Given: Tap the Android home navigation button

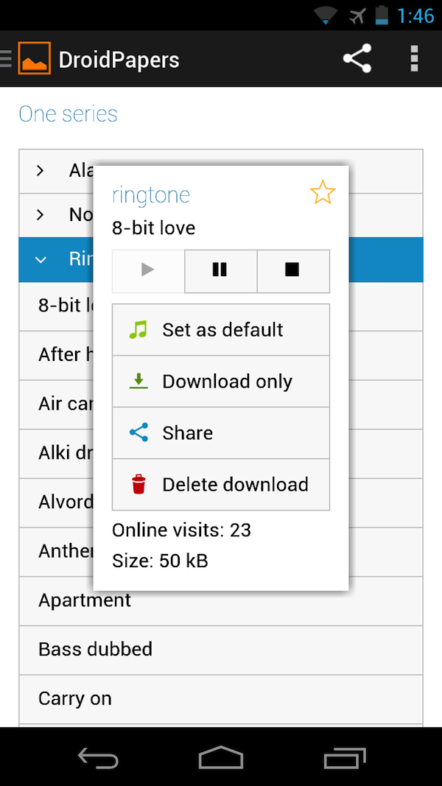Looking at the screenshot, I should click(221, 757).
